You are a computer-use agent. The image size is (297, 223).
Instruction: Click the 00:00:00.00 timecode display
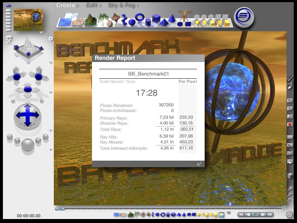[x=29, y=216]
